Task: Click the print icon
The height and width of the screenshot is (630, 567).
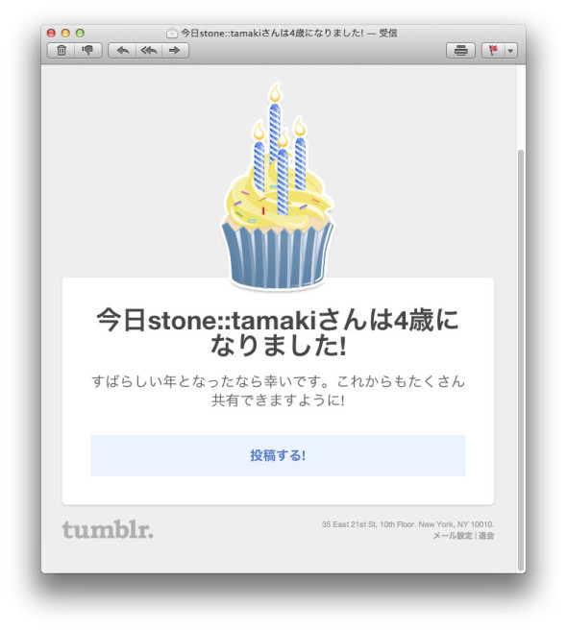Action: coord(461,51)
